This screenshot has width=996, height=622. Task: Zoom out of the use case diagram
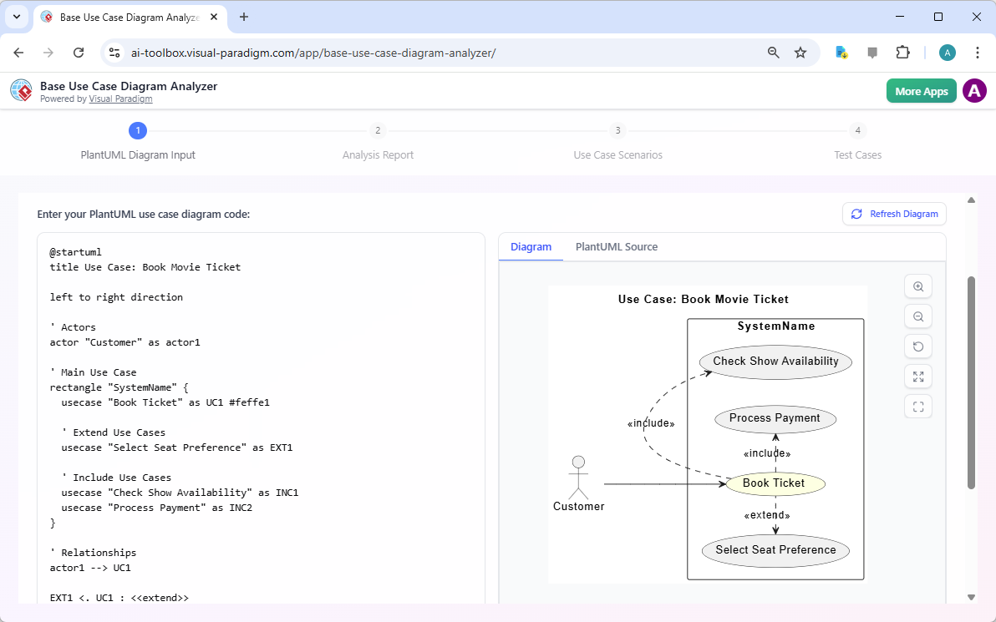[x=917, y=316]
